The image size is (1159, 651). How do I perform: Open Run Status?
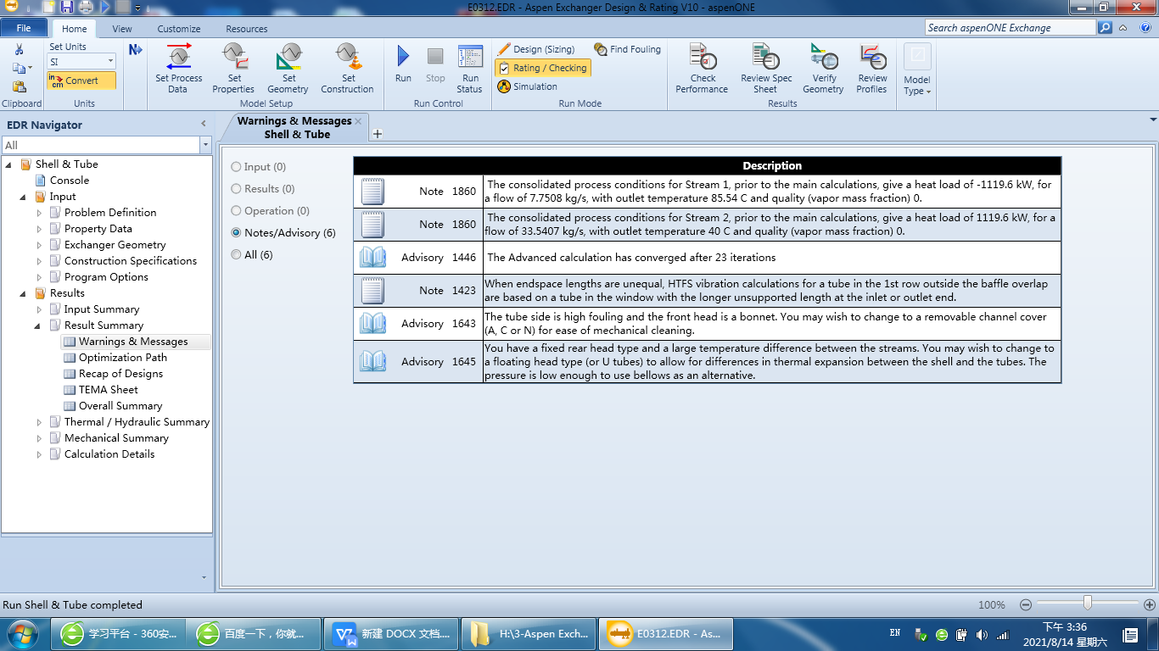470,68
